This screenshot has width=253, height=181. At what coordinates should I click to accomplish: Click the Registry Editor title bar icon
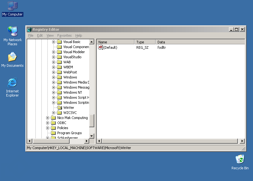pos(29,29)
